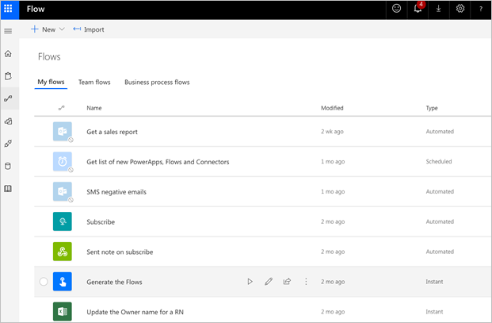
Task: Click green webhook icon of Sent note on subscribe
Action: 62,252
